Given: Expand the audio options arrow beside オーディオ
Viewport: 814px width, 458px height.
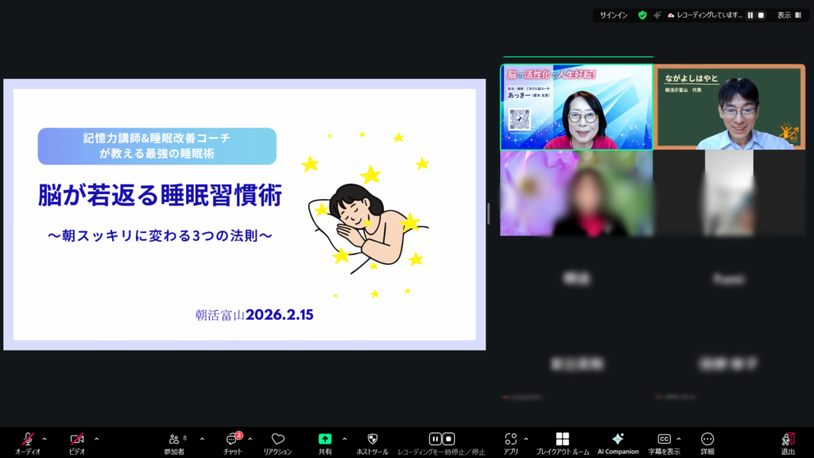Looking at the screenshot, I should [45, 439].
